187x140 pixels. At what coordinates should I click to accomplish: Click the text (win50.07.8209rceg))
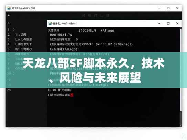[114, 44]
